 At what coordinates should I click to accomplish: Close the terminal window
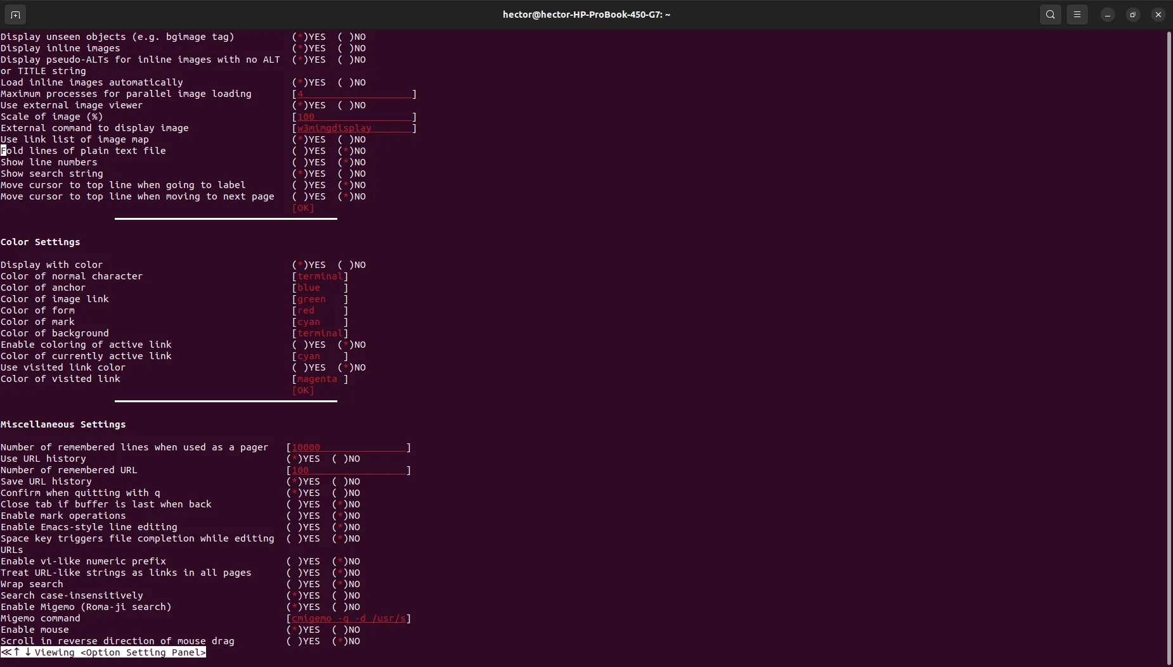click(x=1158, y=15)
